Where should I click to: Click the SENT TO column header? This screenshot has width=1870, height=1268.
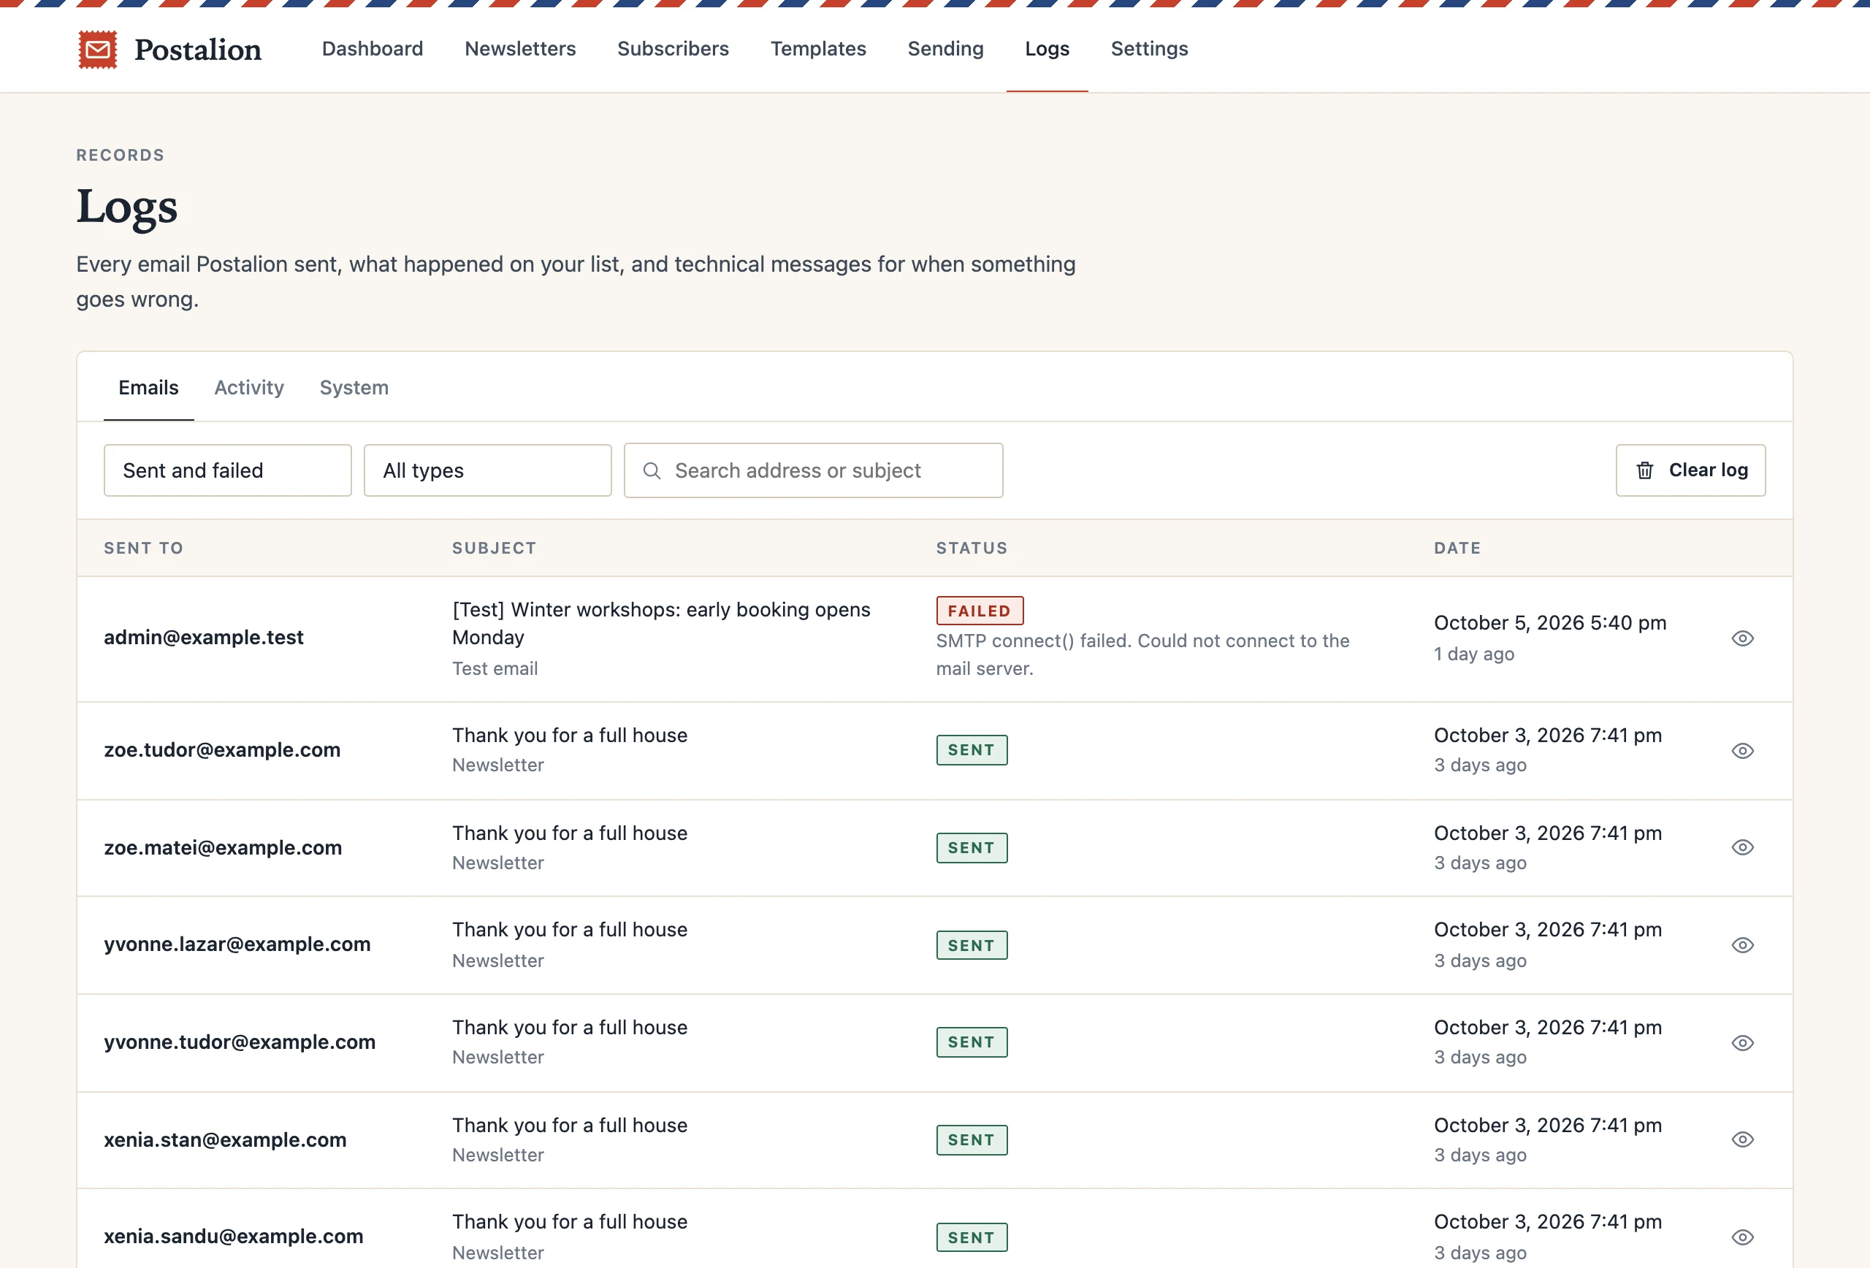(x=143, y=548)
